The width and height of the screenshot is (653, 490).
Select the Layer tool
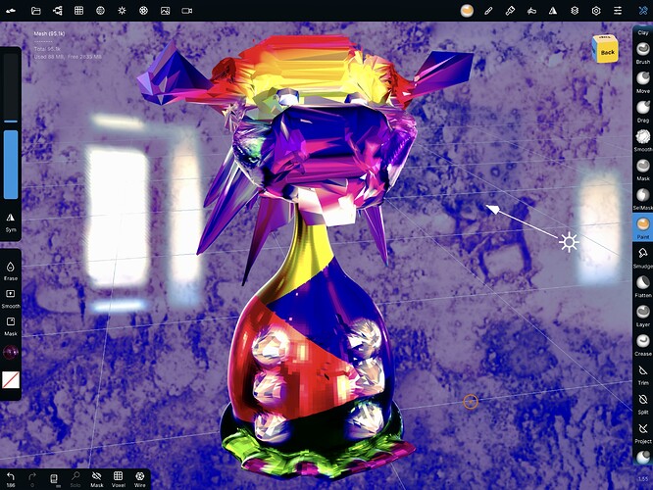[643, 316]
